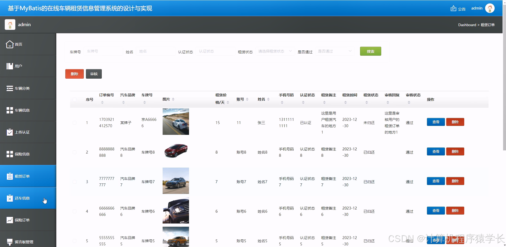Image resolution: width=506 pixels, height=247 pixels.
Task: Click the 车牌号 search input field
Action: [103, 51]
